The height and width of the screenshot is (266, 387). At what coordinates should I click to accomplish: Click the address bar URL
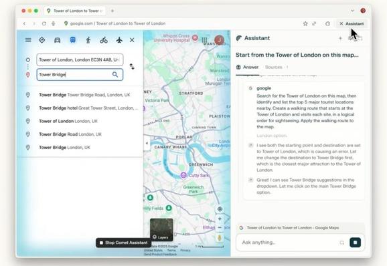click(118, 23)
